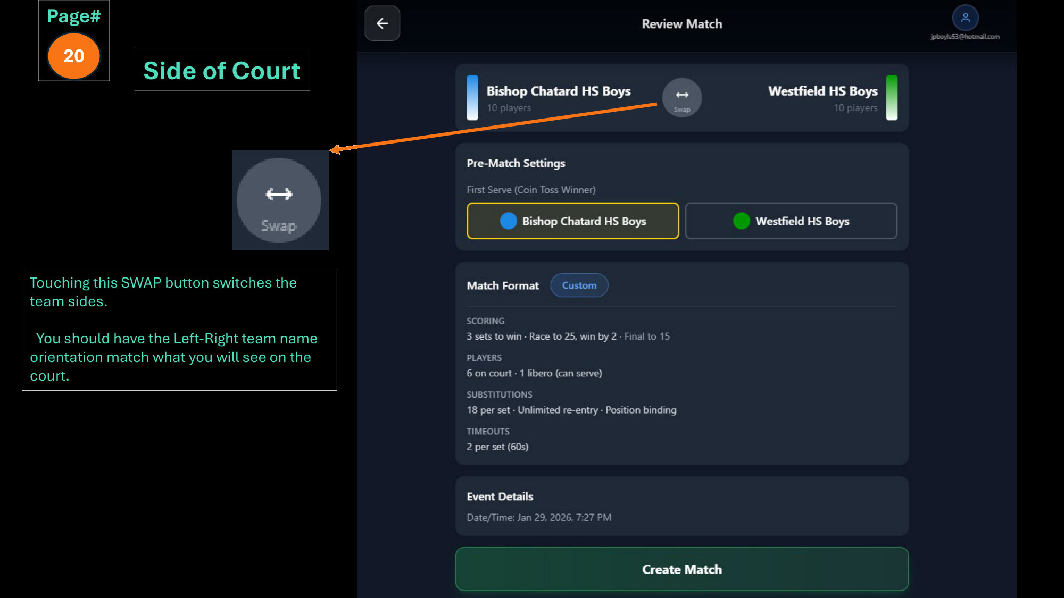Click the orange page number 20 circle

click(x=74, y=56)
